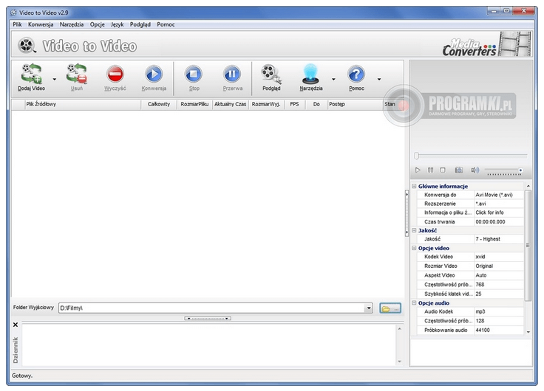The height and width of the screenshot is (391, 544).
Task: Open the Opcje menu
Action: (97, 24)
